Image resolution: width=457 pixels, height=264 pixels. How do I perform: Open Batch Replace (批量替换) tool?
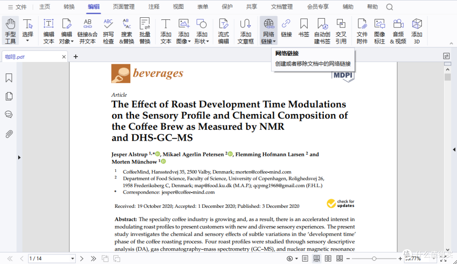pyautogui.click(x=145, y=31)
